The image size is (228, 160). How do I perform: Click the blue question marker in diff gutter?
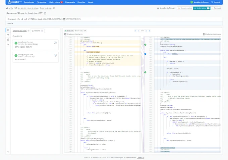click(x=145, y=54)
